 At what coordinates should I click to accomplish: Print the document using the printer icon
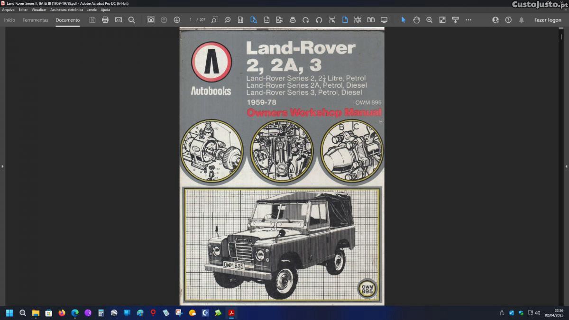tap(105, 20)
